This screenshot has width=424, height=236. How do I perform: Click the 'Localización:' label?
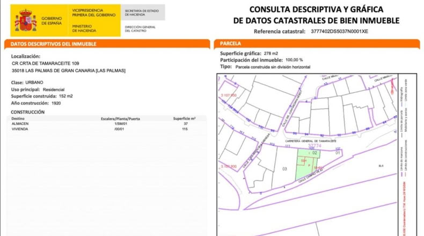26,56
